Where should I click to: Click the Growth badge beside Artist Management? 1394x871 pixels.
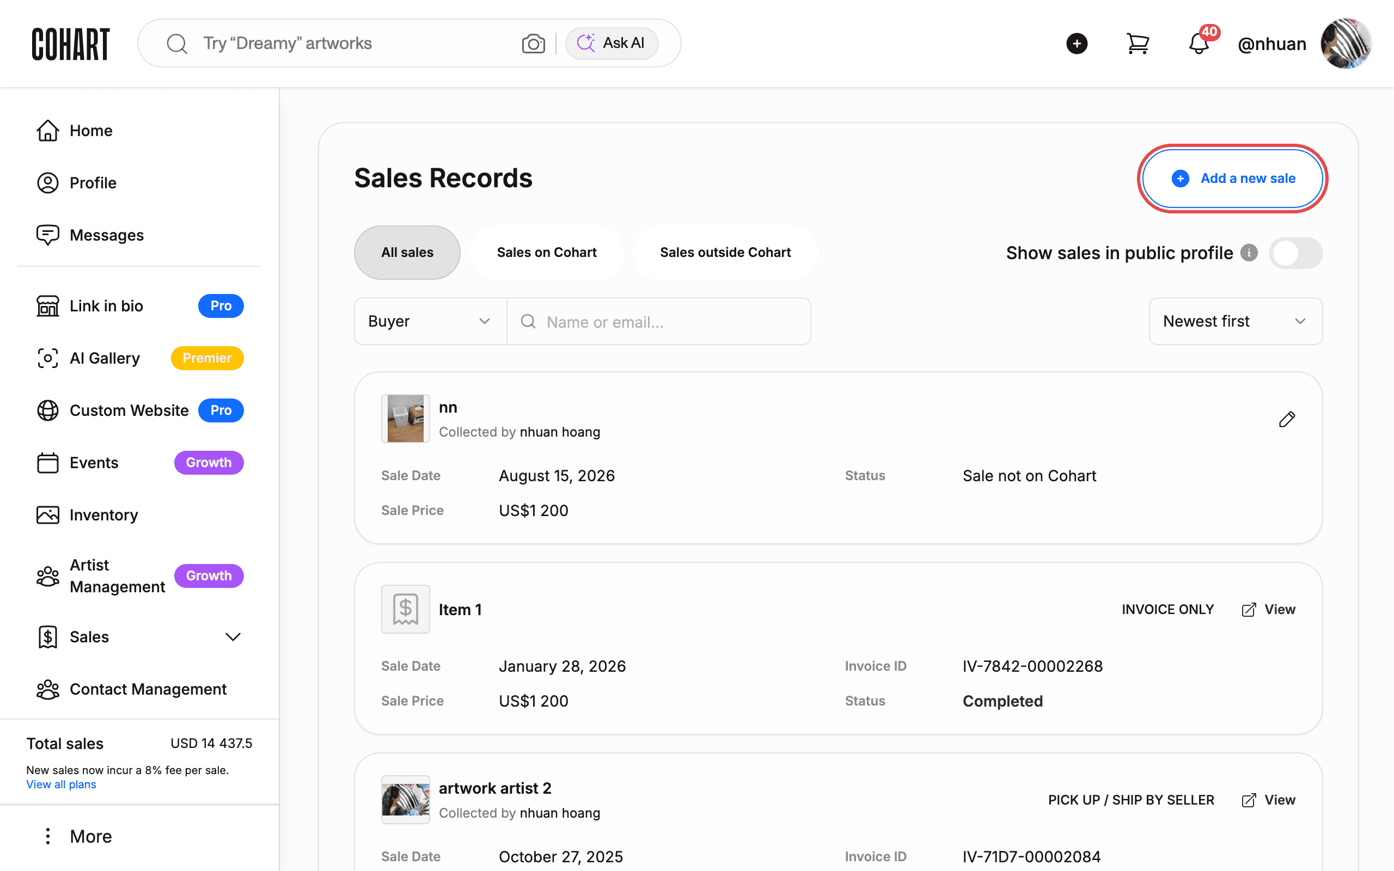point(209,576)
